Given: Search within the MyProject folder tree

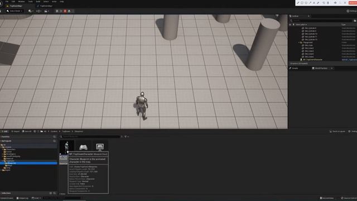Looking at the screenshot, I should point(55,141).
